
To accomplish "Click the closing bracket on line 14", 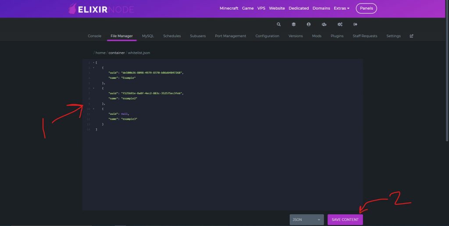I will point(96,130).
